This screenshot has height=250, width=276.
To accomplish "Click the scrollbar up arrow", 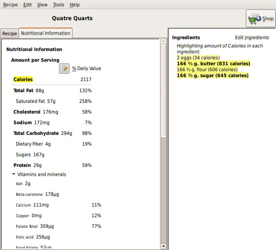I will pyautogui.click(x=163, y=42).
